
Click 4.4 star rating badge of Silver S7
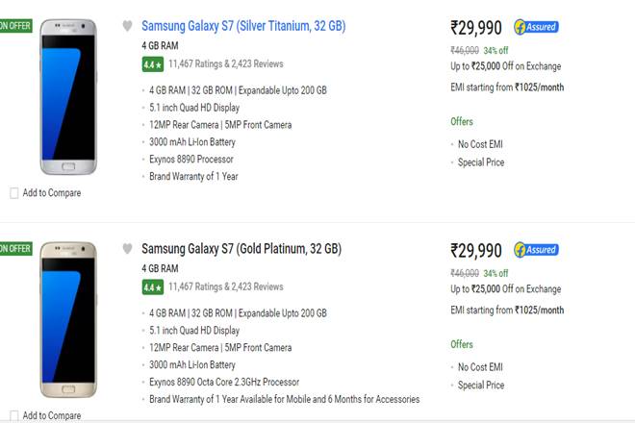tap(151, 64)
